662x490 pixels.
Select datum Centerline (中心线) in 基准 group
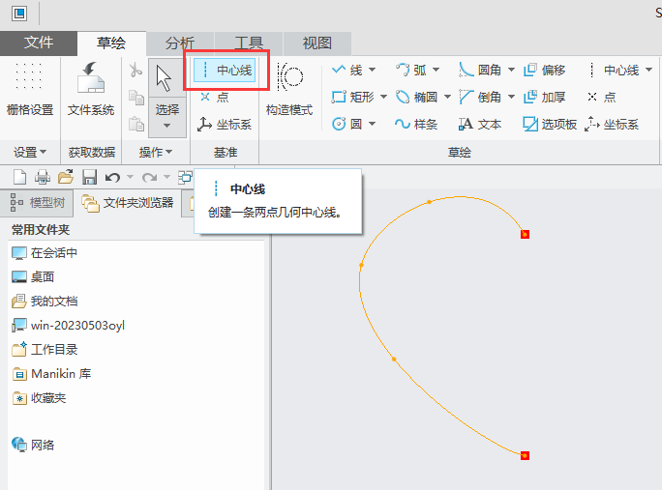click(x=225, y=70)
